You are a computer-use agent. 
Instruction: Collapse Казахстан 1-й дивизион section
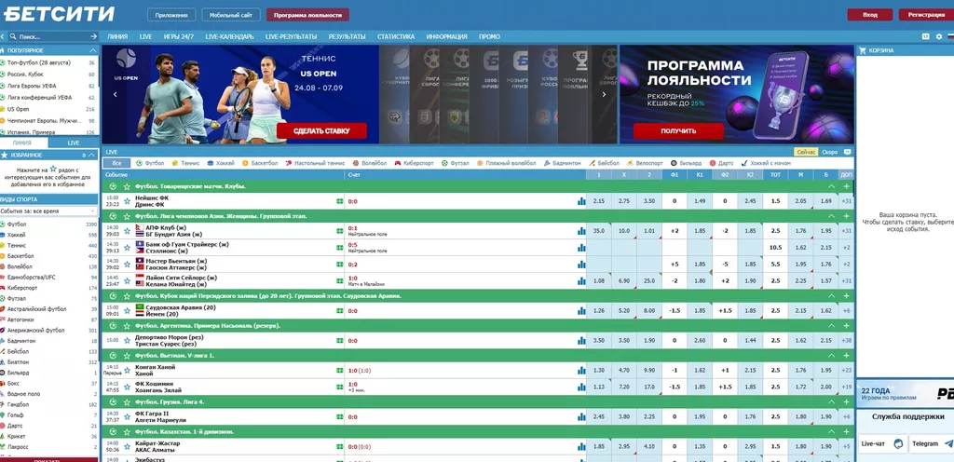pyautogui.click(x=830, y=431)
